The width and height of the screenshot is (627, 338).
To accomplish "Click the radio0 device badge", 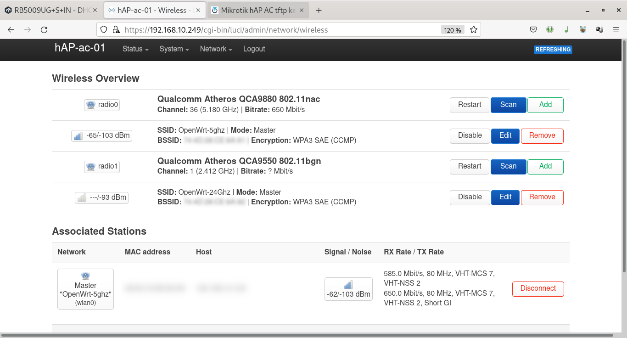I will tap(102, 105).
